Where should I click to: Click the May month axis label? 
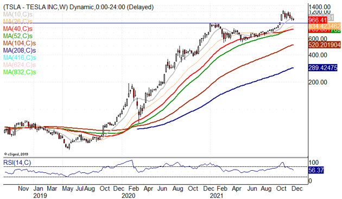[68, 189]
